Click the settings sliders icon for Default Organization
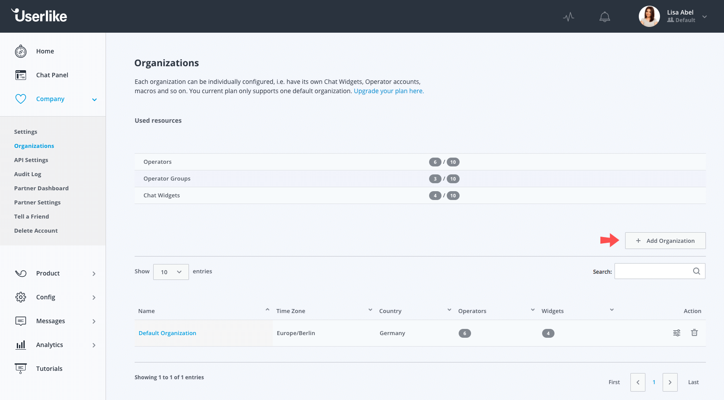The height and width of the screenshot is (400, 724). click(x=676, y=333)
